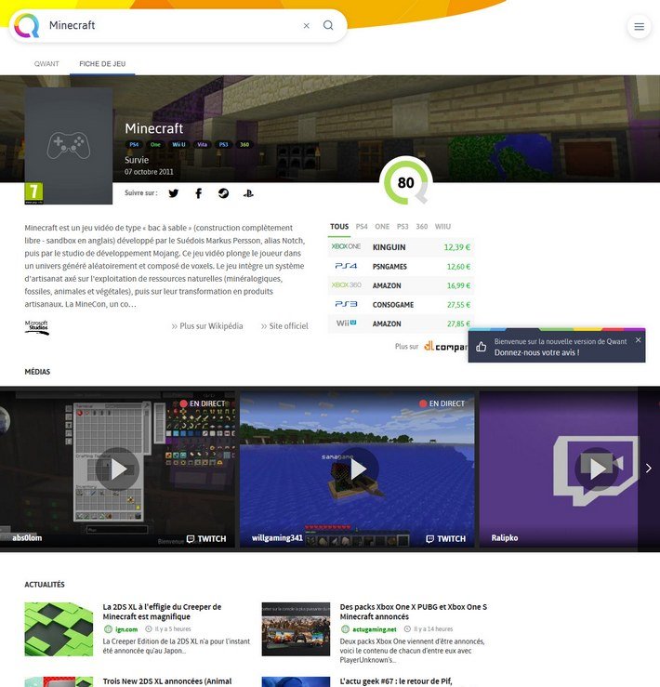Open the Kinguin 12,39 € offer
Image resolution: width=660 pixels, height=687 pixels.
click(401, 247)
